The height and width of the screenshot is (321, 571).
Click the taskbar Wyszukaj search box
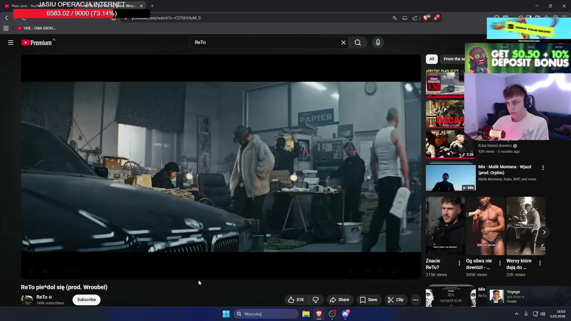click(266, 314)
